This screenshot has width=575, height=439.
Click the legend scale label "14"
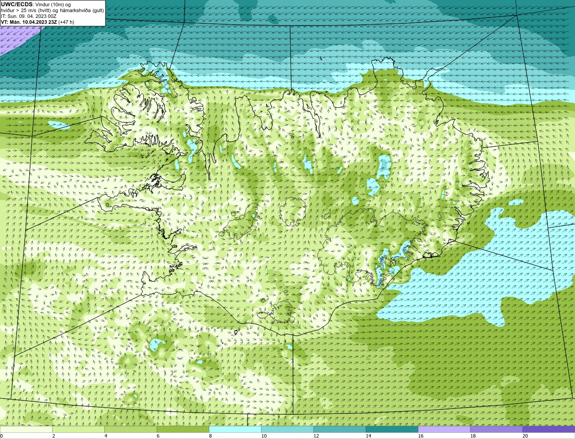tap(368, 436)
